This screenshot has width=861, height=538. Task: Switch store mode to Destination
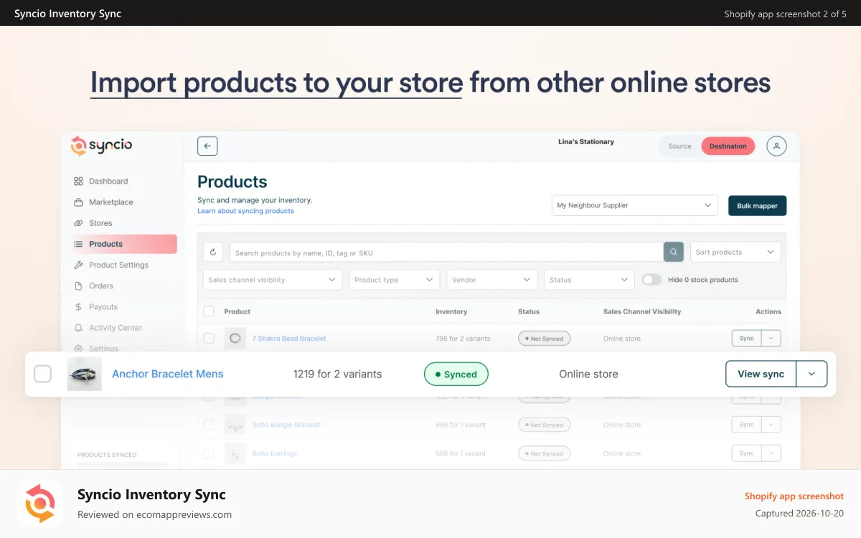[x=728, y=146]
